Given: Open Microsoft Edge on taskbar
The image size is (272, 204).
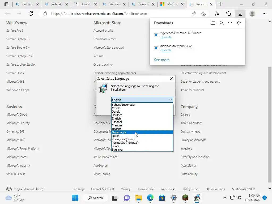Looking at the screenshot, I should (x=150, y=198).
